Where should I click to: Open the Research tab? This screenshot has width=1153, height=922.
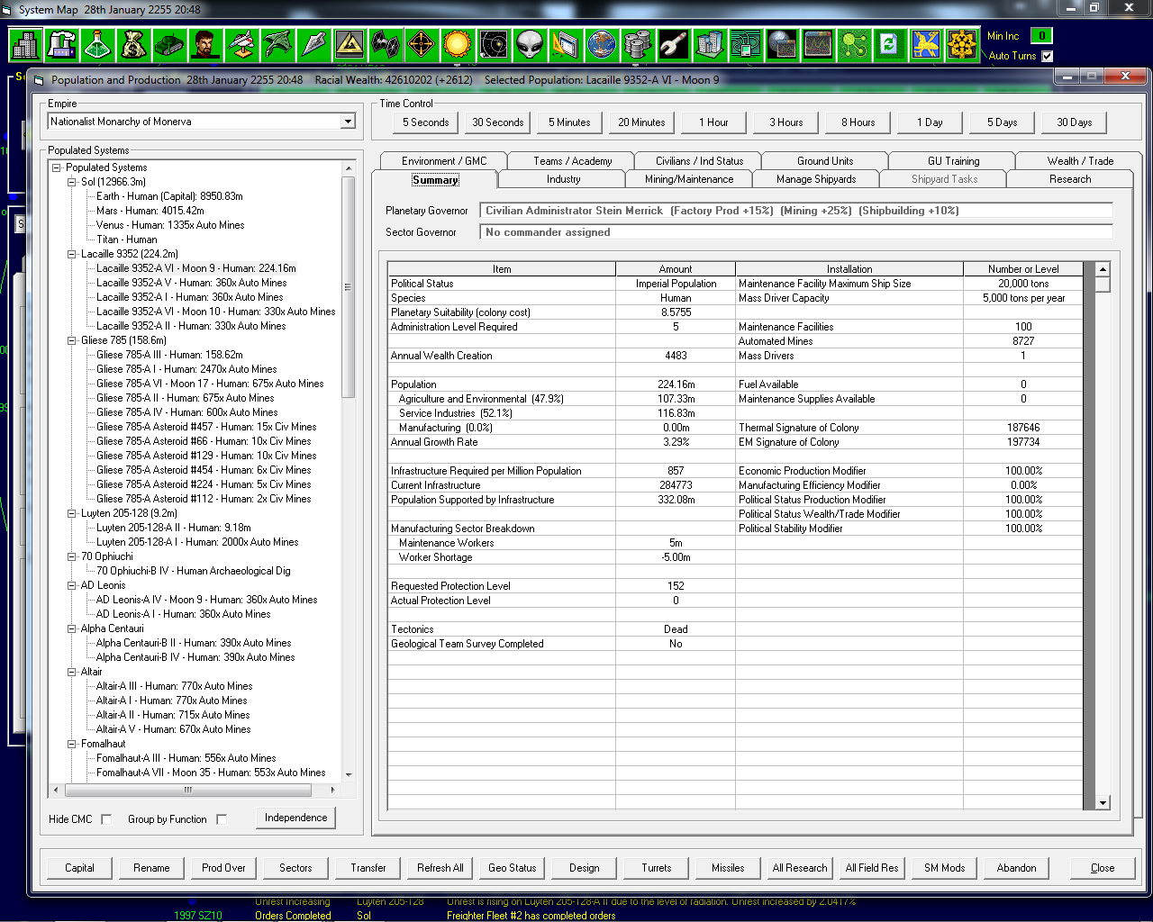(1069, 179)
